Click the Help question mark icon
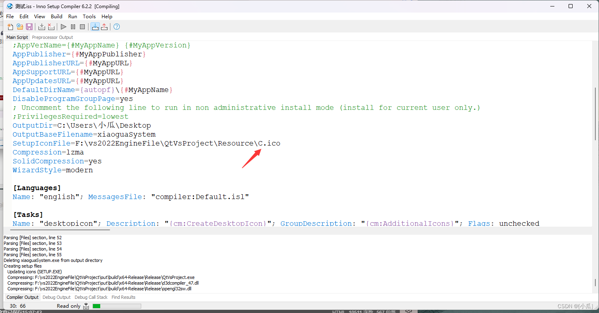Screen dimensions: 599x313 [117, 27]
